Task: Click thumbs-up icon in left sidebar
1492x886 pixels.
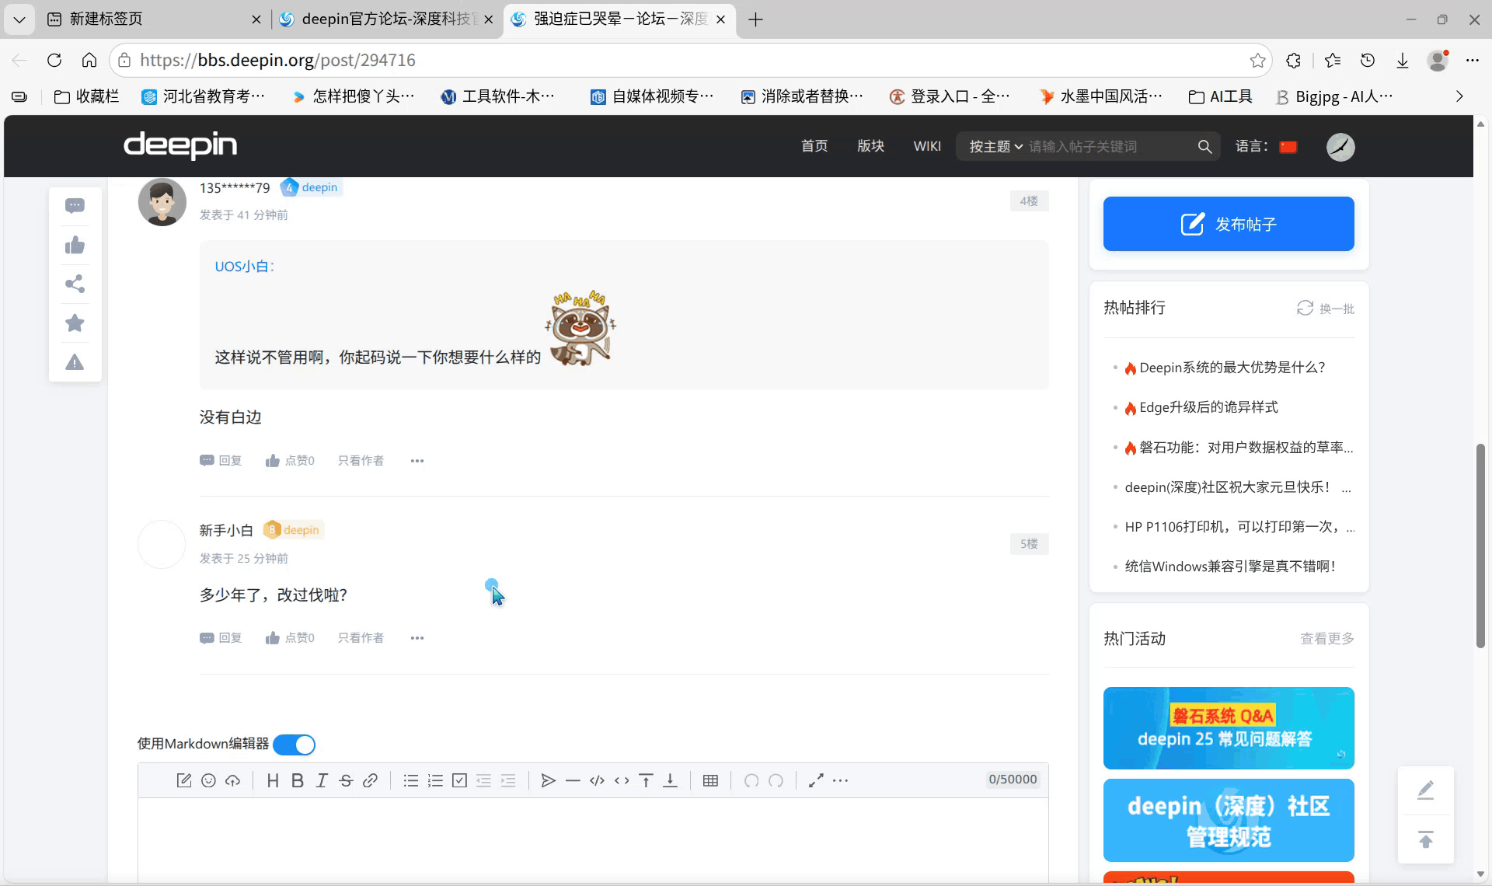Action: coord(75,246)
